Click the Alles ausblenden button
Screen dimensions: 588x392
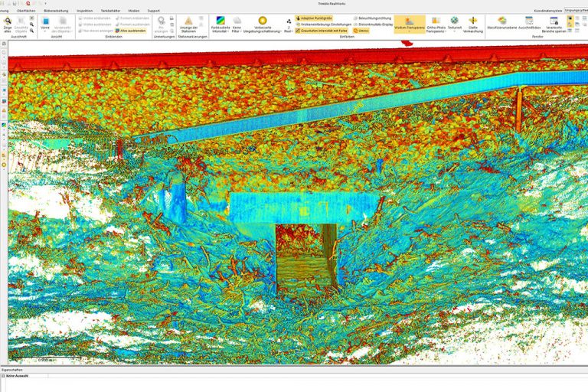[x=132, y=30]
